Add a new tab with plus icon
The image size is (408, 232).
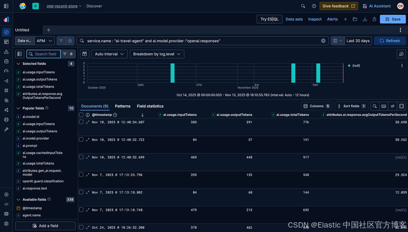click(48, 30)
